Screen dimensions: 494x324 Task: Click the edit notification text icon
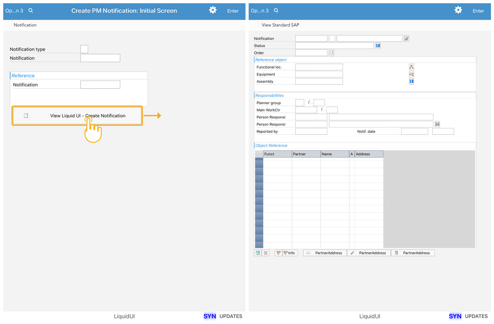click(x=406, y=39)
